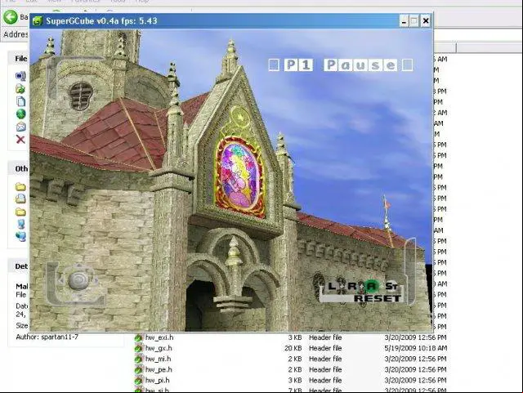This screenshot has height=393, width=523.
Task: Click the control stick overlay in game
Action: click(78, 281)
